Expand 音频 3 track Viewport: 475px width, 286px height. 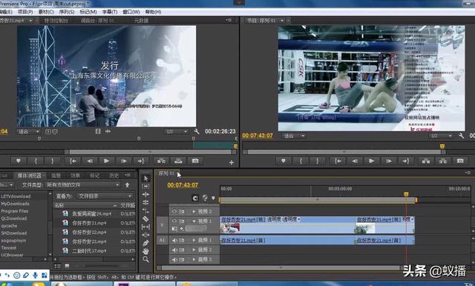click(194, 259)
